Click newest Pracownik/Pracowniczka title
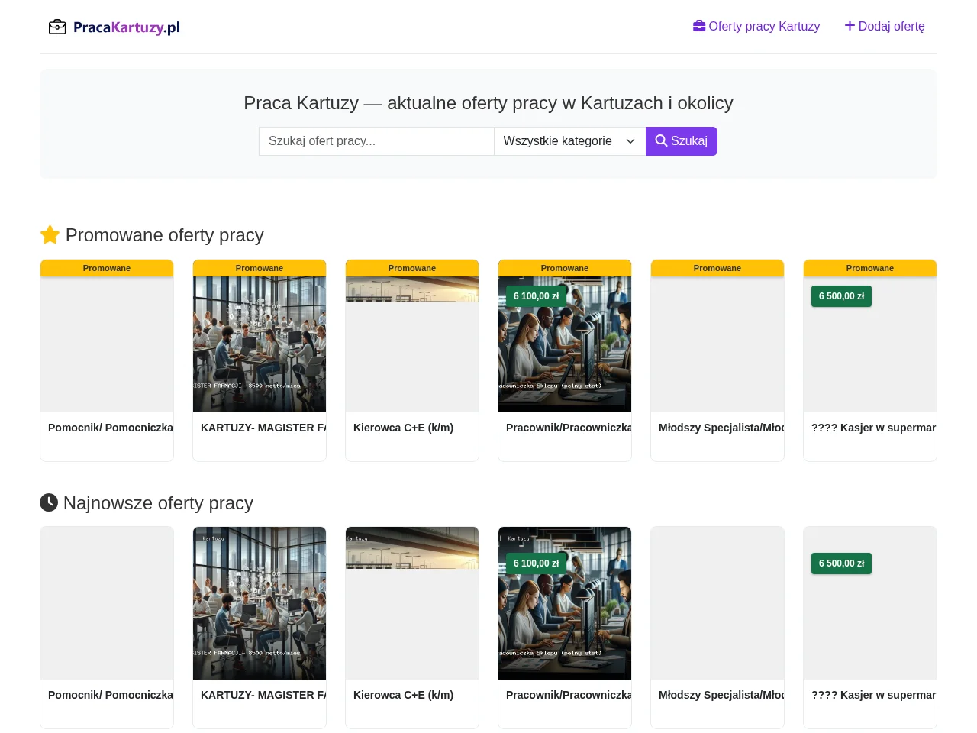977x733 pixels. pyautogui.click(x=569, y=695)
